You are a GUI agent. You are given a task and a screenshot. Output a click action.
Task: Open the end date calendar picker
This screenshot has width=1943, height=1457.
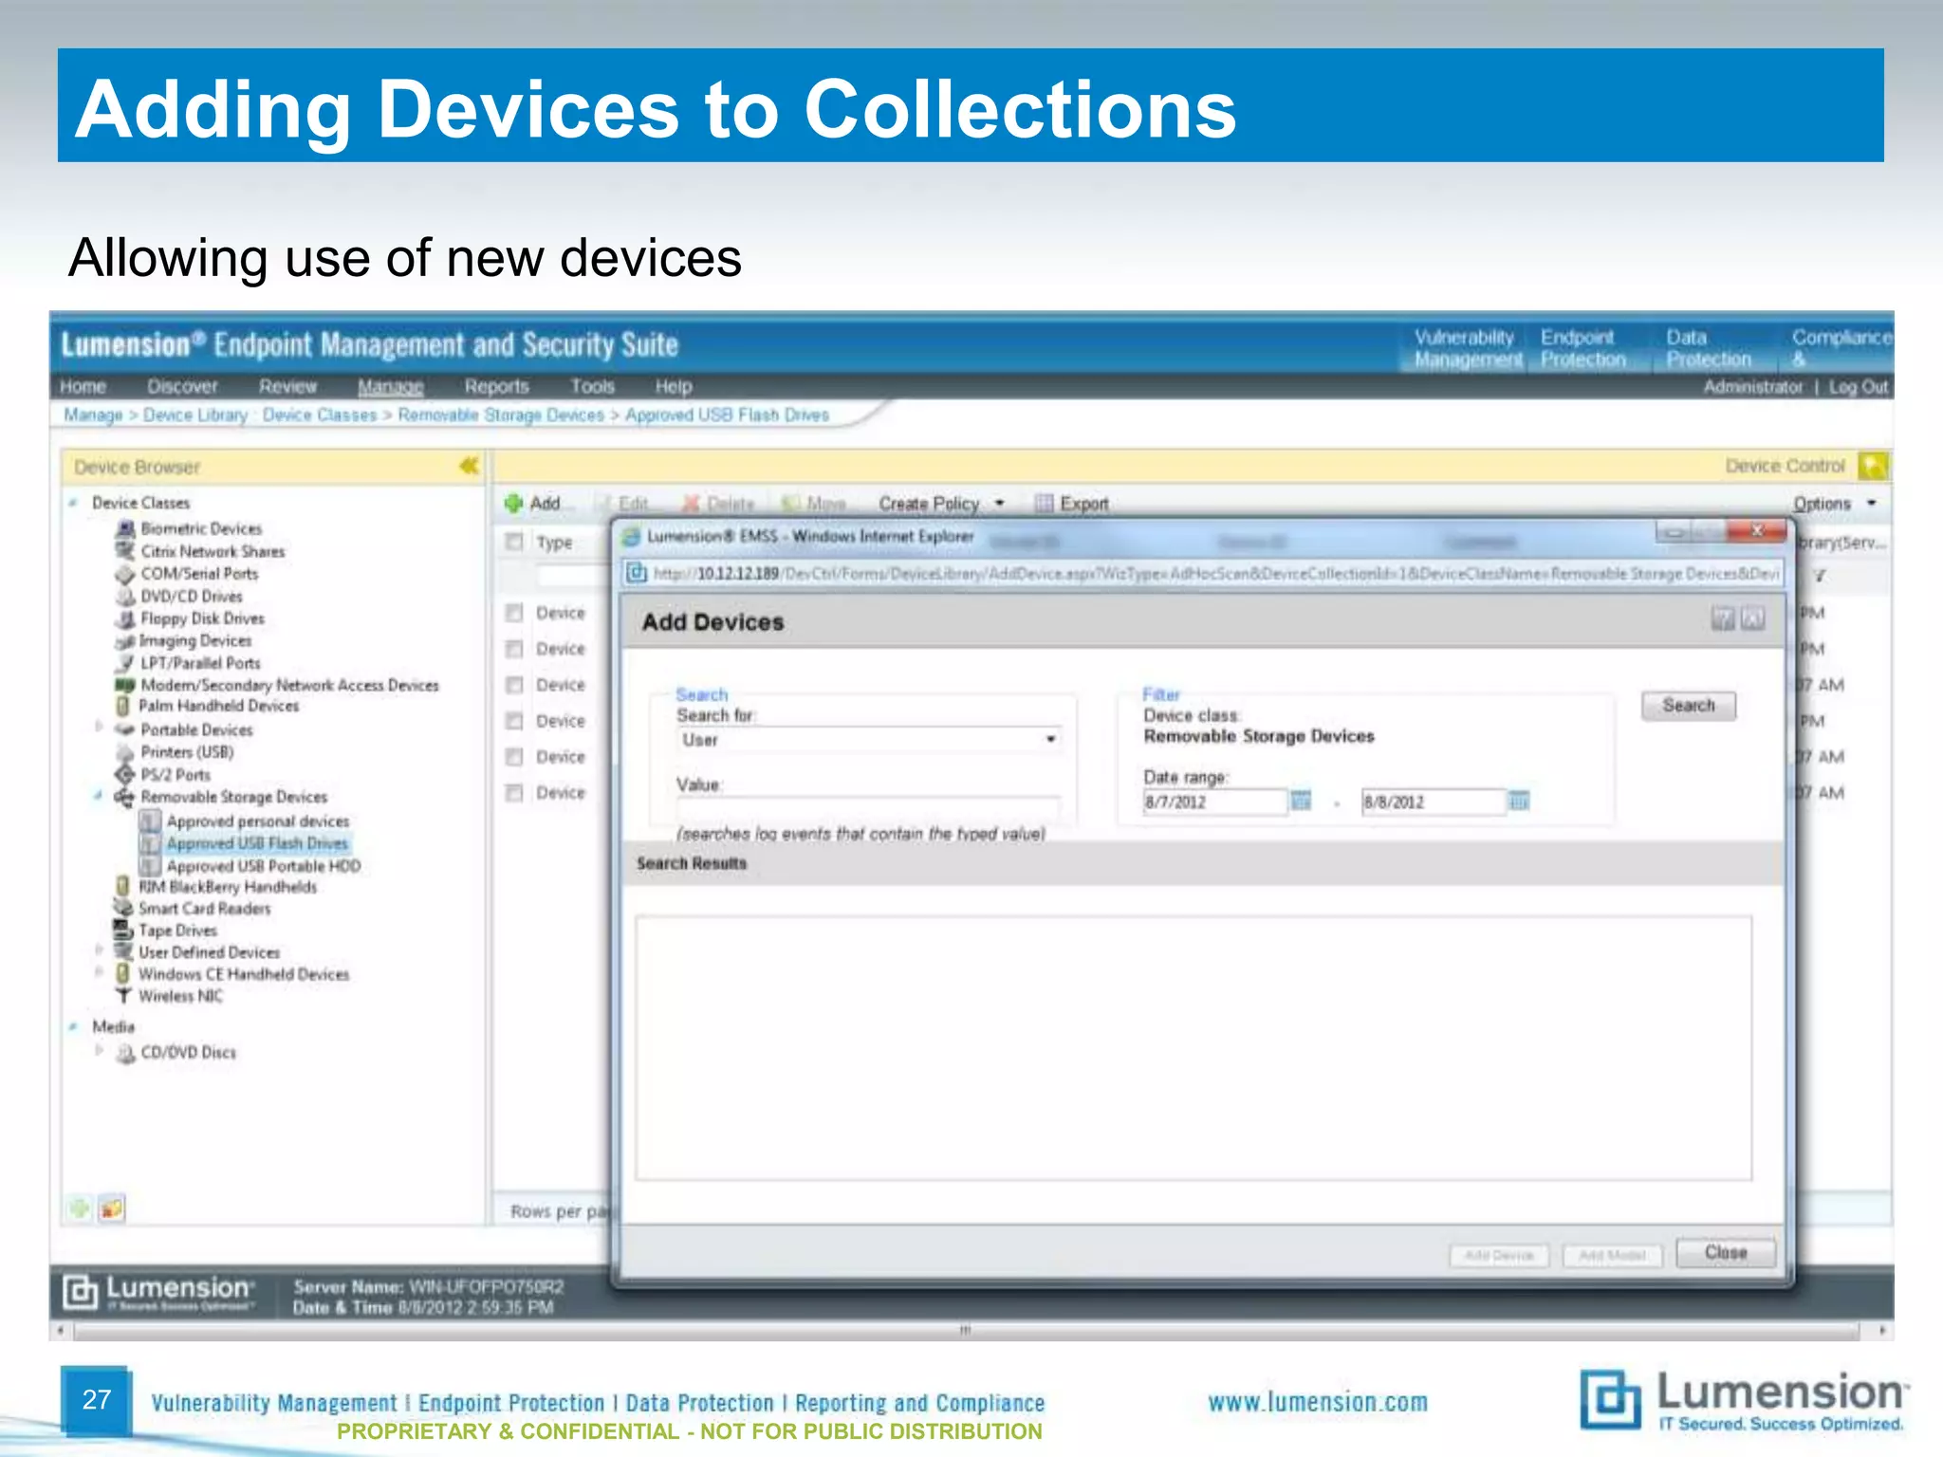pyautogui.click(x=1519, y=802)
